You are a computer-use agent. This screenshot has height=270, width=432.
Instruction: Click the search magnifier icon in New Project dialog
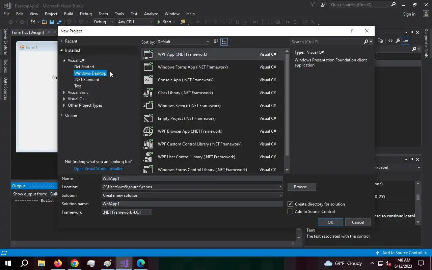tap(366, 42)
